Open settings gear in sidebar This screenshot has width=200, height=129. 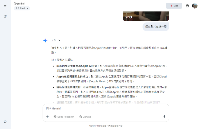pyautogui.click(x=5, y=122)
